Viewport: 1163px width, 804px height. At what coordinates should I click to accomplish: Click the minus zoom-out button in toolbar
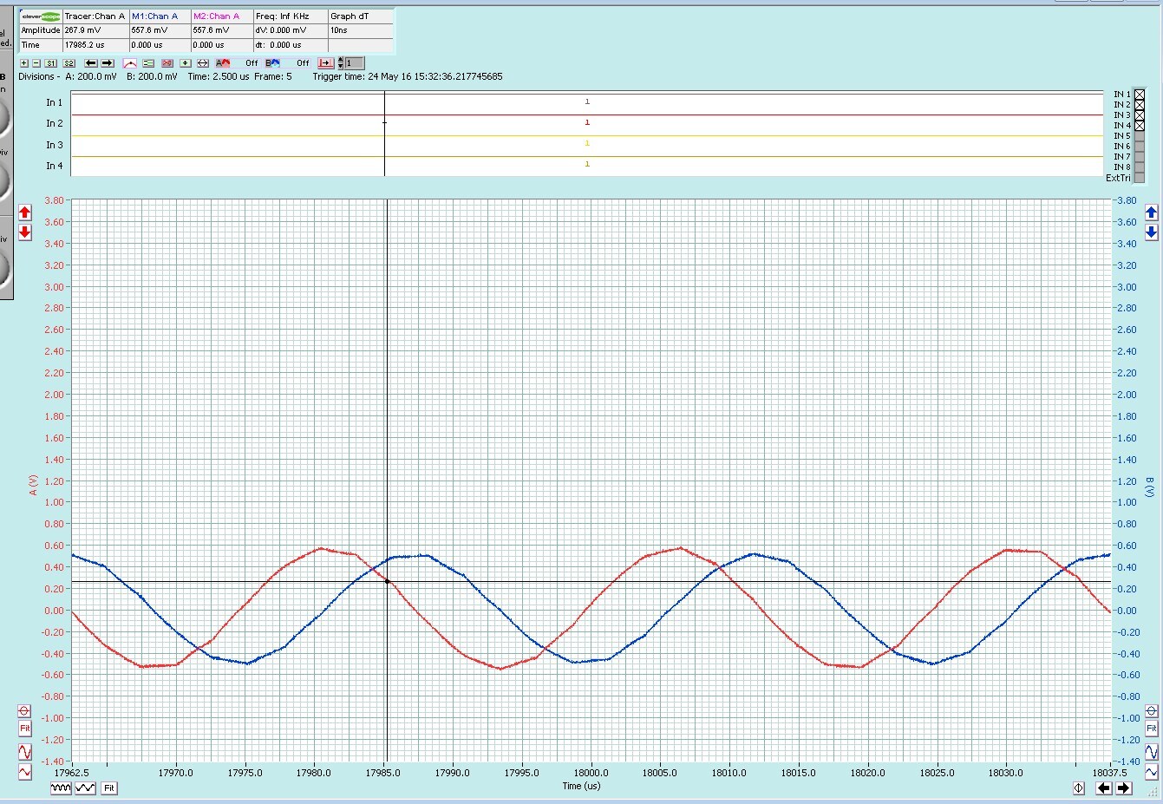point(36,63)
